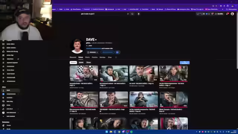
Task: Activate voice search microphone icon
Action: pyautogui.click(x=138, y=14)
